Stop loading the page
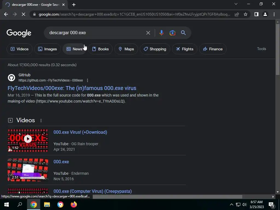The width and height of the screenshot is (280, 210). click(24, 14)
